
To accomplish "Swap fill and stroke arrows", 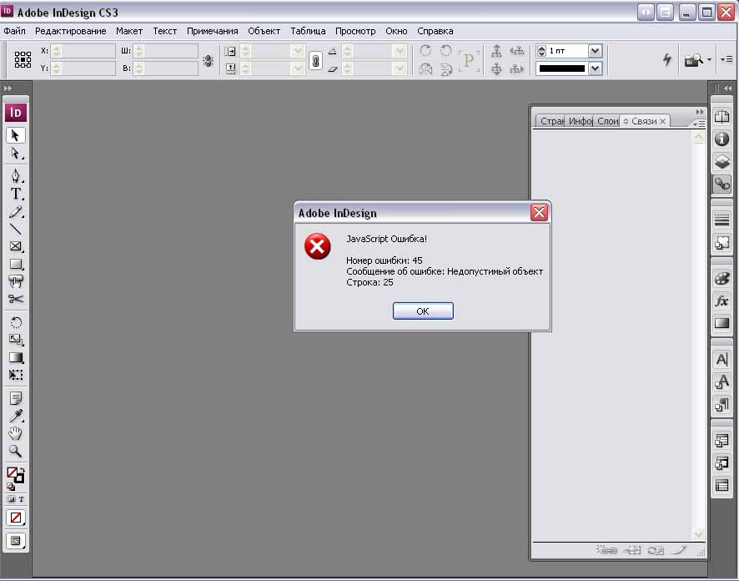I will 22,470.
